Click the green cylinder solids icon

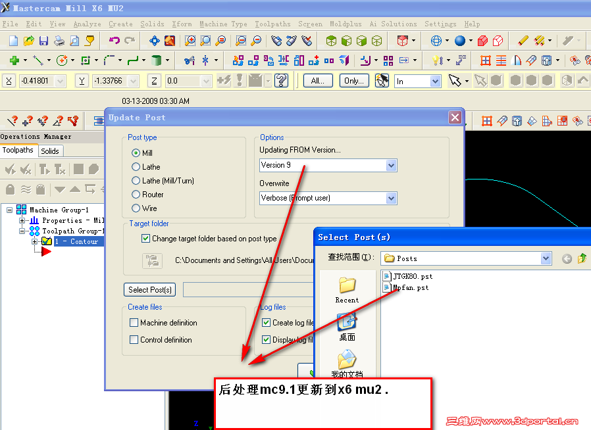point(156,60)
